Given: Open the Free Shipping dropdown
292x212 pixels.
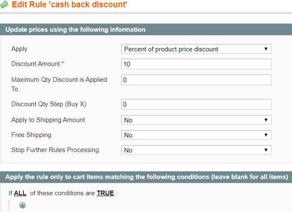Looking at the screenshot, I should tap(196, 135).
